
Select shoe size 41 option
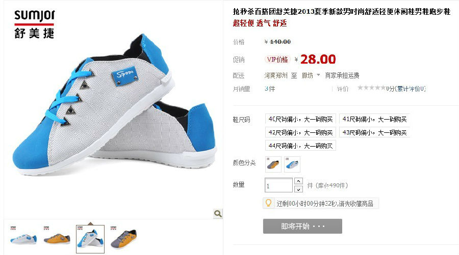tap(374, 119)
